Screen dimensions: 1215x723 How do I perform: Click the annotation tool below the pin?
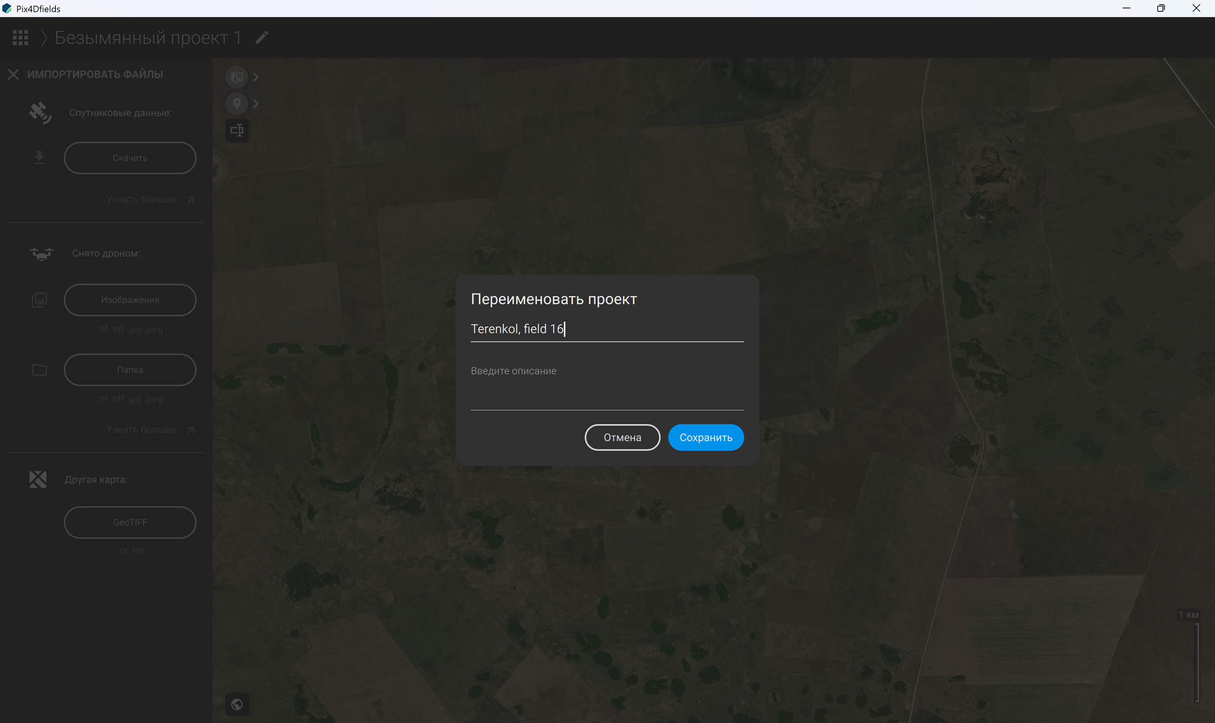237,130
